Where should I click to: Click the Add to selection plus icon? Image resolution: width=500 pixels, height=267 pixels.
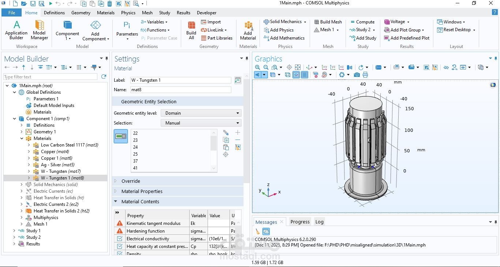click(238, 133)
